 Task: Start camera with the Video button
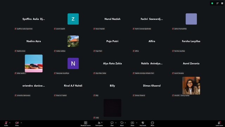tap(17, 123)
